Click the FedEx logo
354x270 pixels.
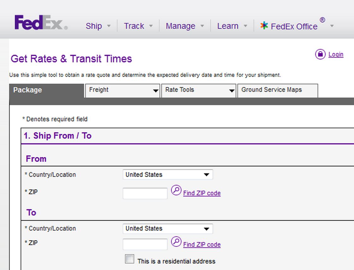(41, 23)
